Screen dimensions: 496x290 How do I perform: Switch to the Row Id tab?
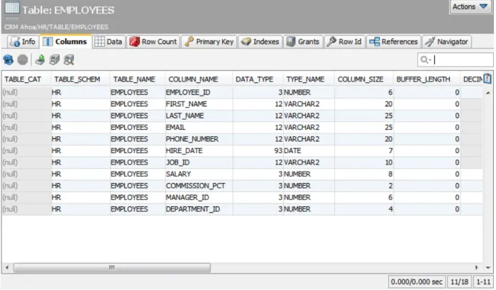pyautogui.click(x=344, y=42)
